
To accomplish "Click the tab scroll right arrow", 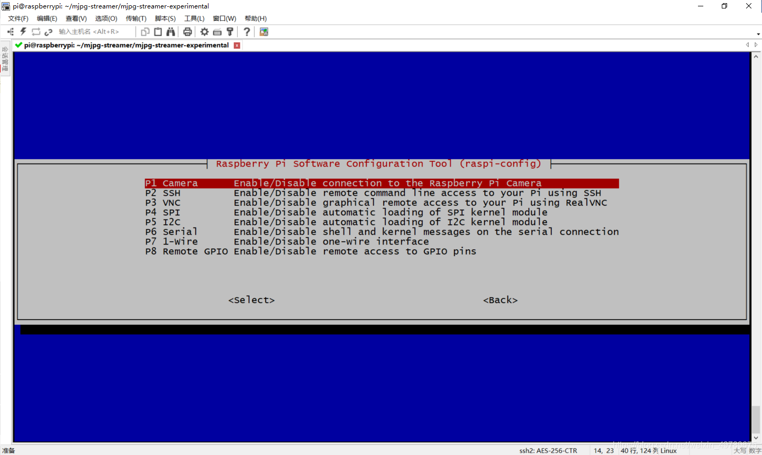I will pyautogui.click(x=756, y=45).
